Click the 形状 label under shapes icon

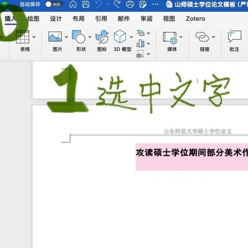tap(81, 49)
